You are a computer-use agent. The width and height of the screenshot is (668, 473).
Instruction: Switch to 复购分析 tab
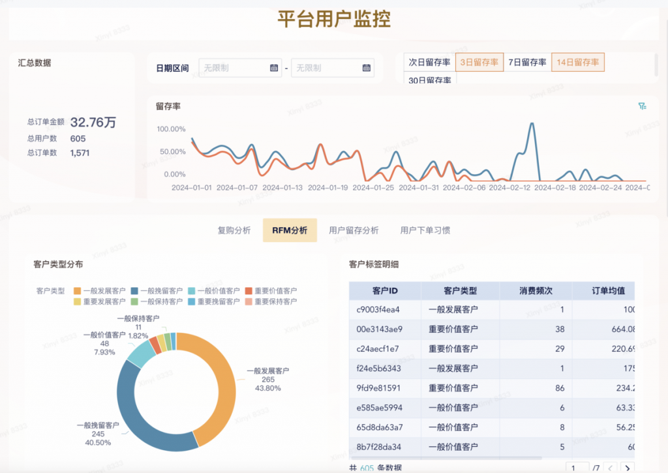coord(234,230)
